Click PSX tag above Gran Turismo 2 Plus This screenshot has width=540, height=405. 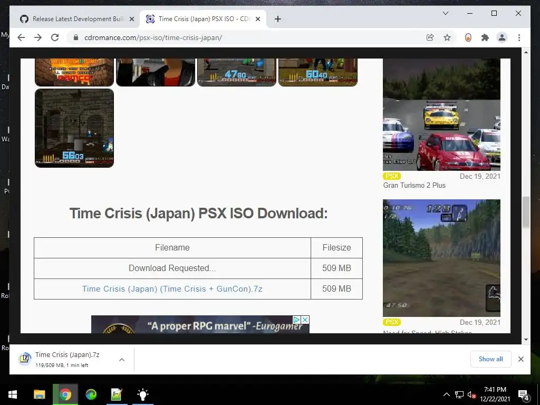[x=392, y=176]
